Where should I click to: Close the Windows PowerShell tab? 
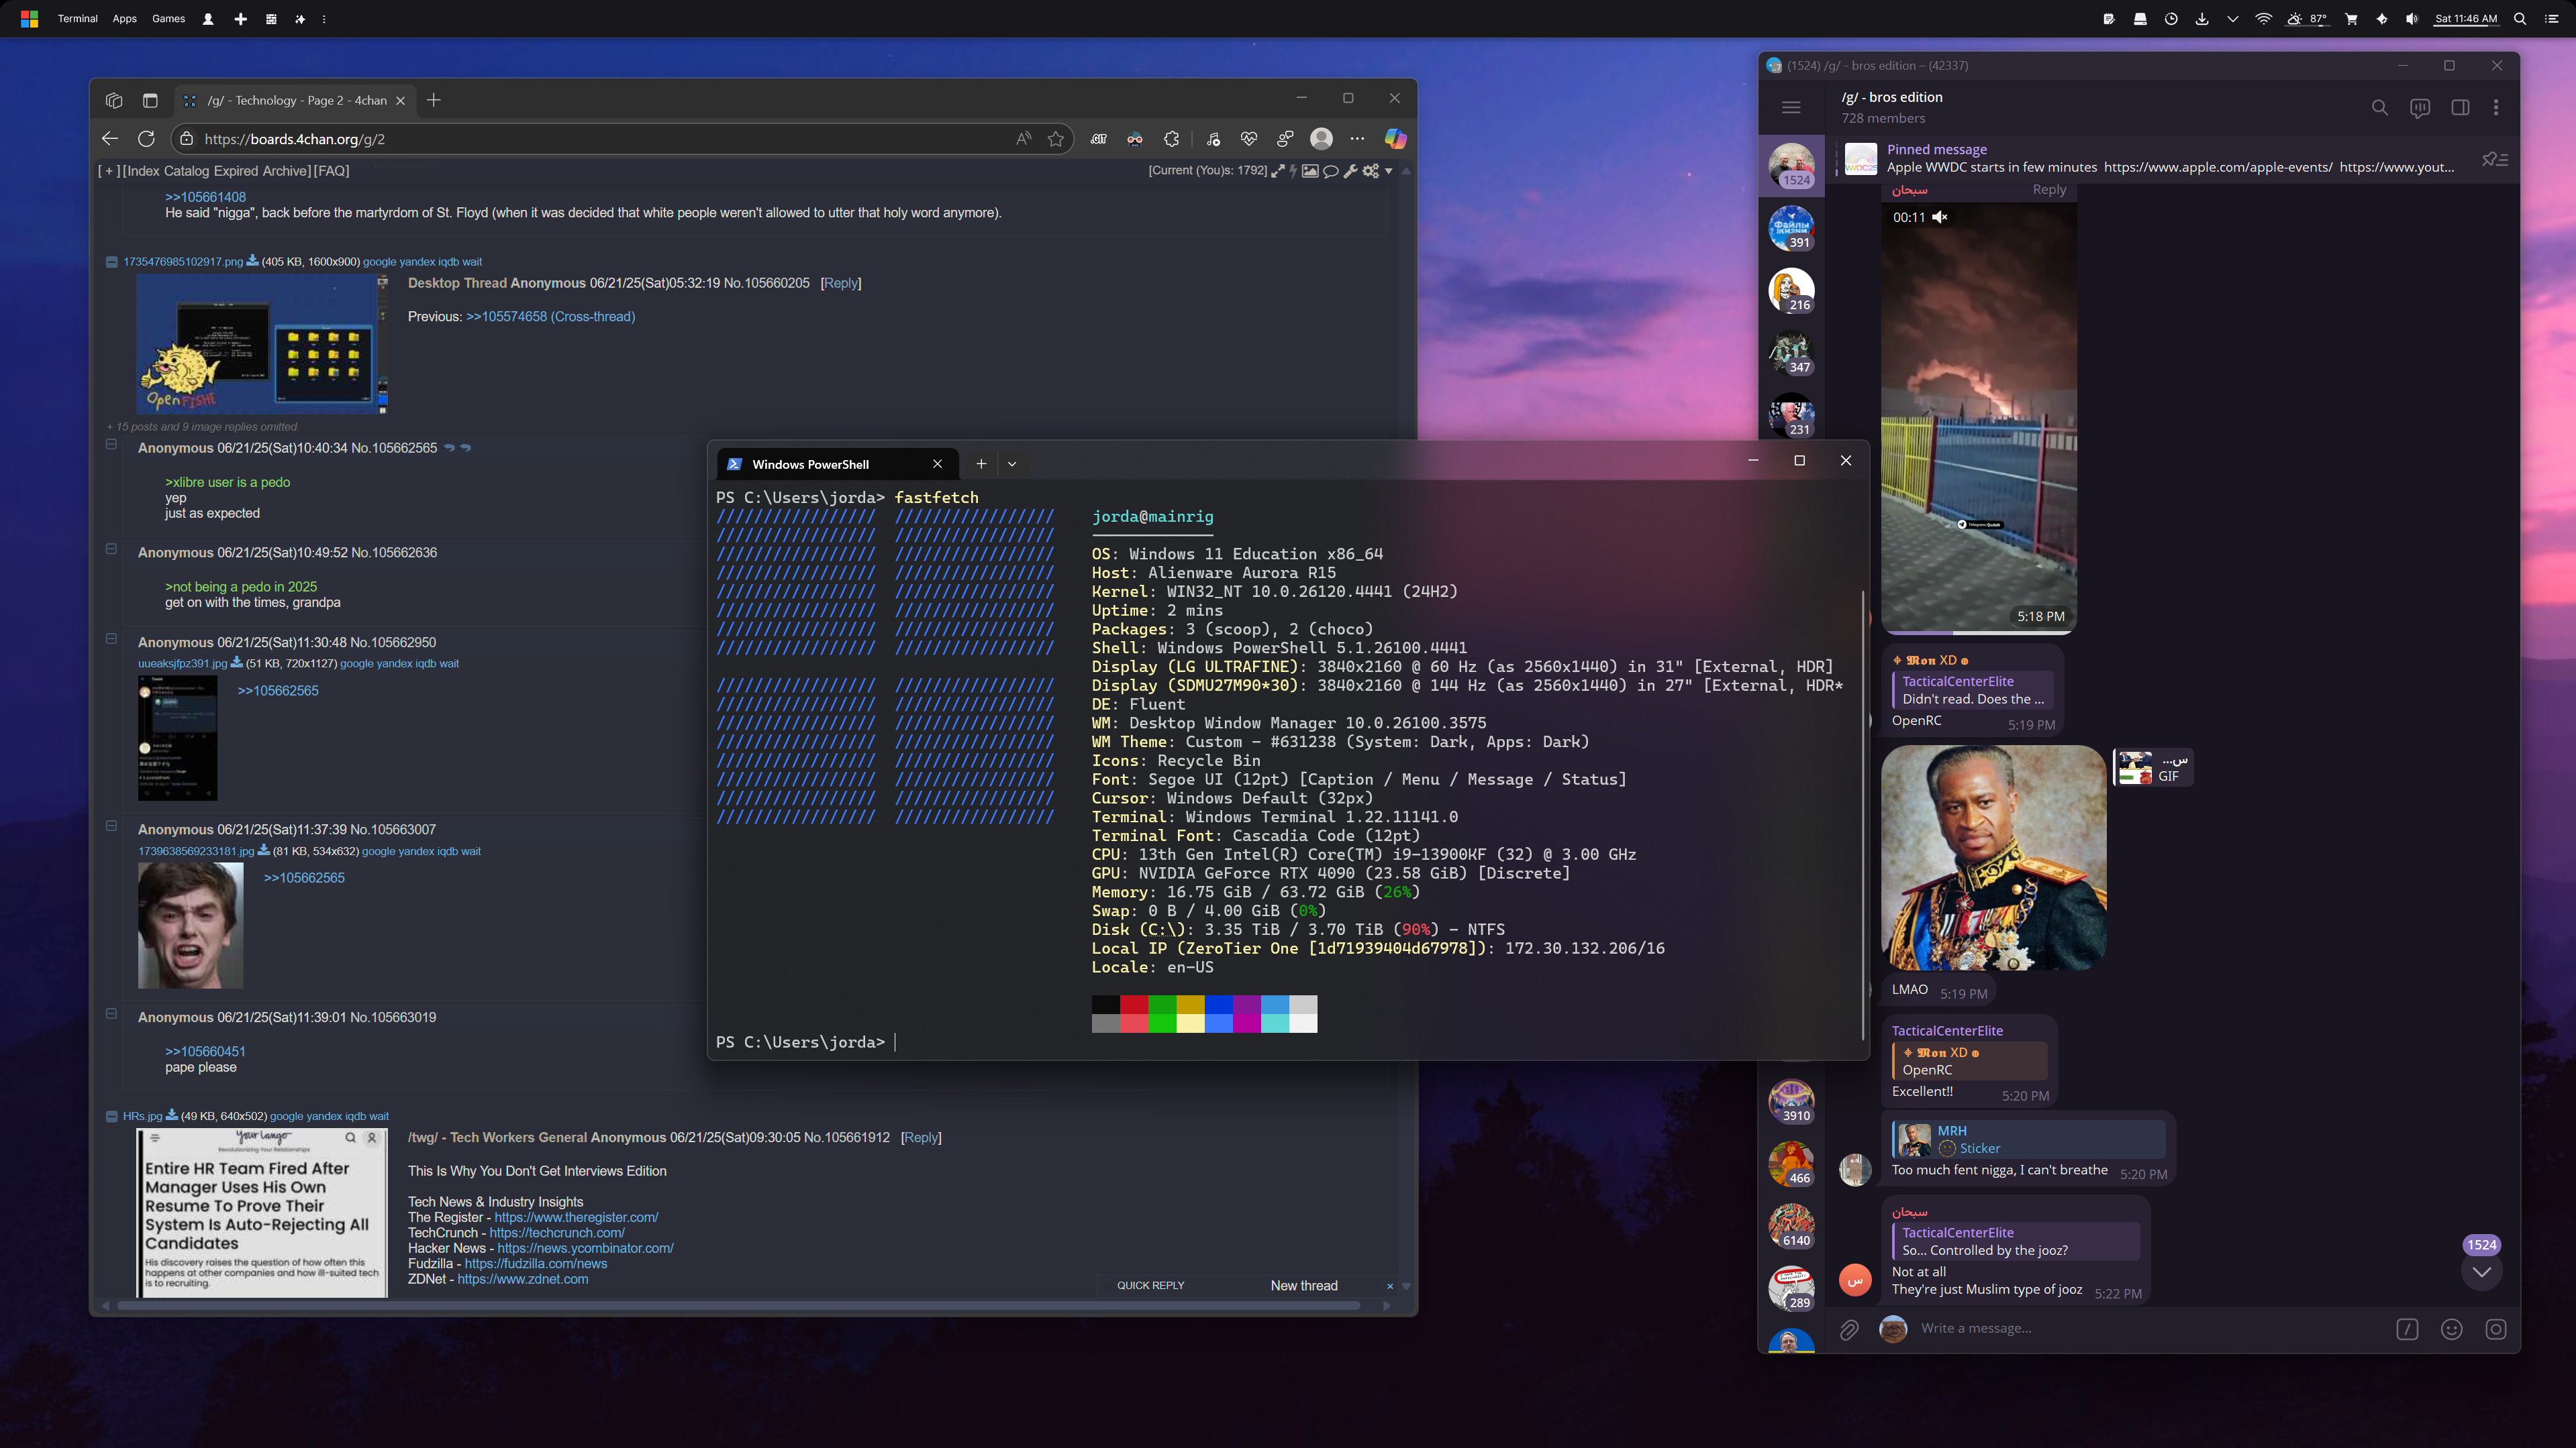point(937,463)
